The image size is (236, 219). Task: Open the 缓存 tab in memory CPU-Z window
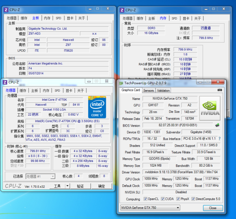[x=140, y=18]
